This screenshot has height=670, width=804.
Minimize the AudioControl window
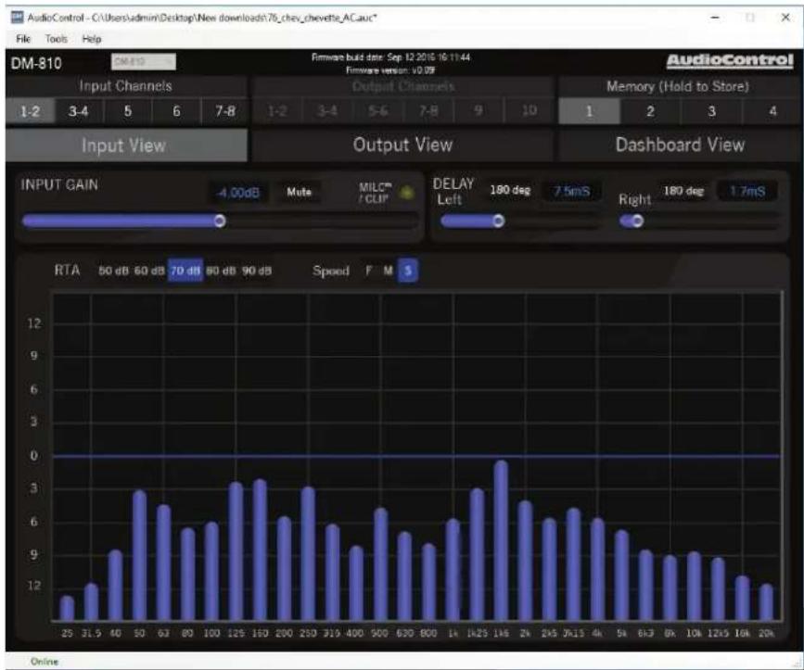[x=715, y=18]
